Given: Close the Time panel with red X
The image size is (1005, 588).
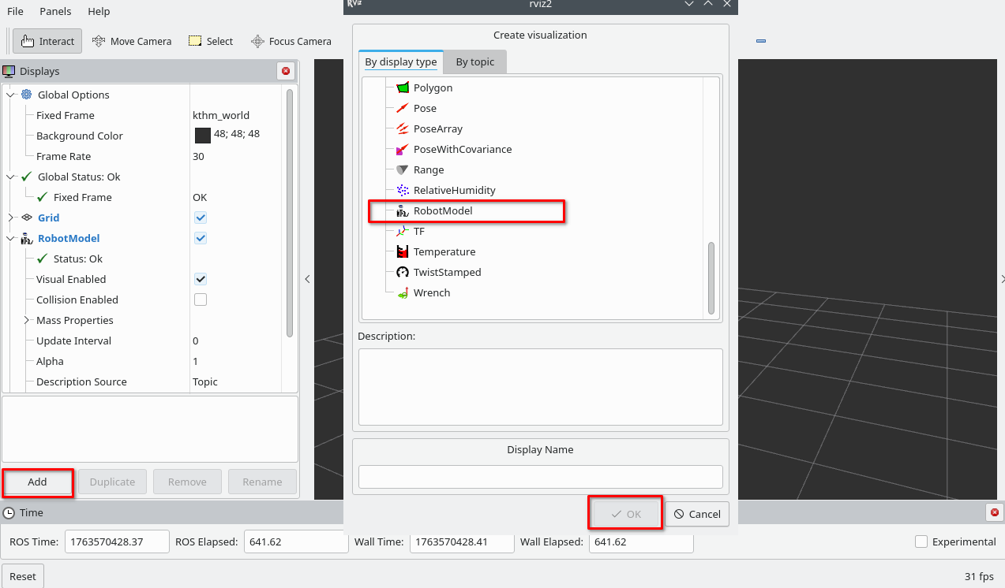Looking at the screenshot, I should (995, 512).
